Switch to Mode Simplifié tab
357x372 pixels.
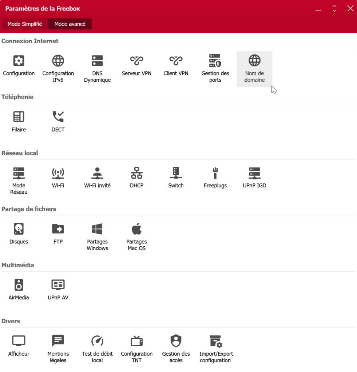click(25, 24)
